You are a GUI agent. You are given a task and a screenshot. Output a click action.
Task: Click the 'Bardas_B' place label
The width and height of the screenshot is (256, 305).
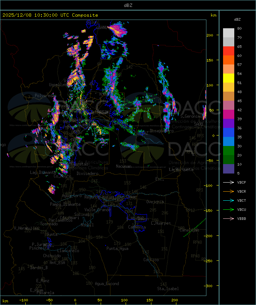point(39,268)
